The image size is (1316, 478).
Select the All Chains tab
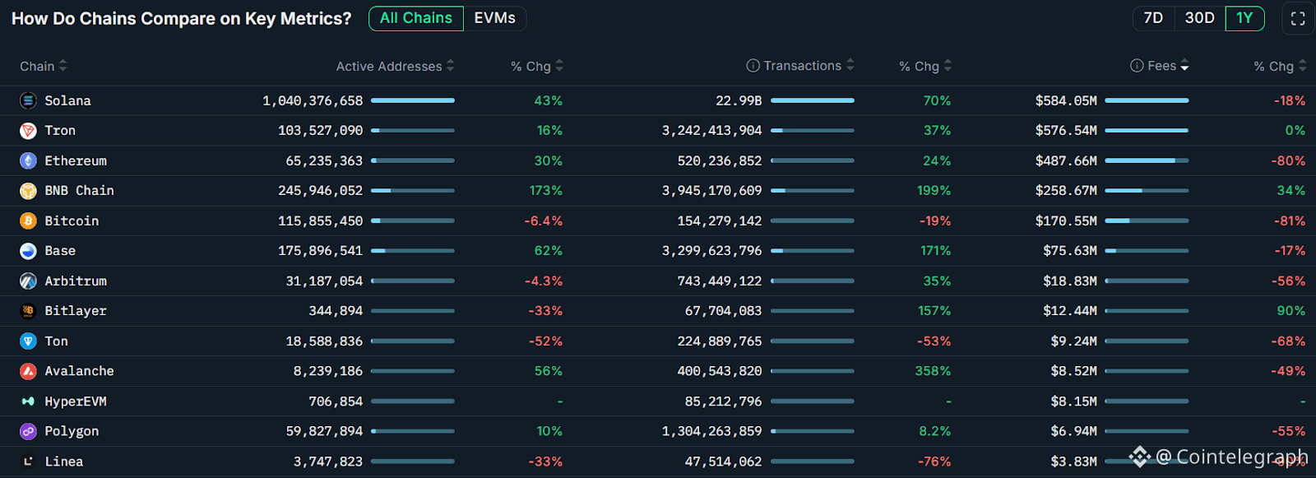click(x=416, y=18)
